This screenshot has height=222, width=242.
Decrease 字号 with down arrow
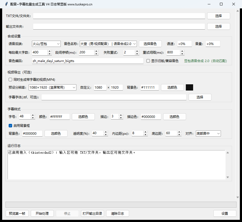pyautogui.click(x=33, y=118)
